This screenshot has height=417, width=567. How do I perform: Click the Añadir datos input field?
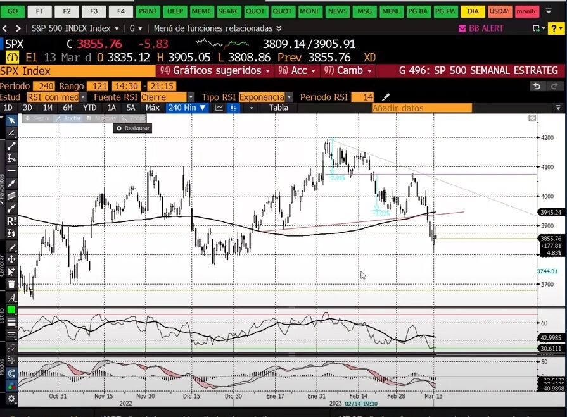pos(422,108)
